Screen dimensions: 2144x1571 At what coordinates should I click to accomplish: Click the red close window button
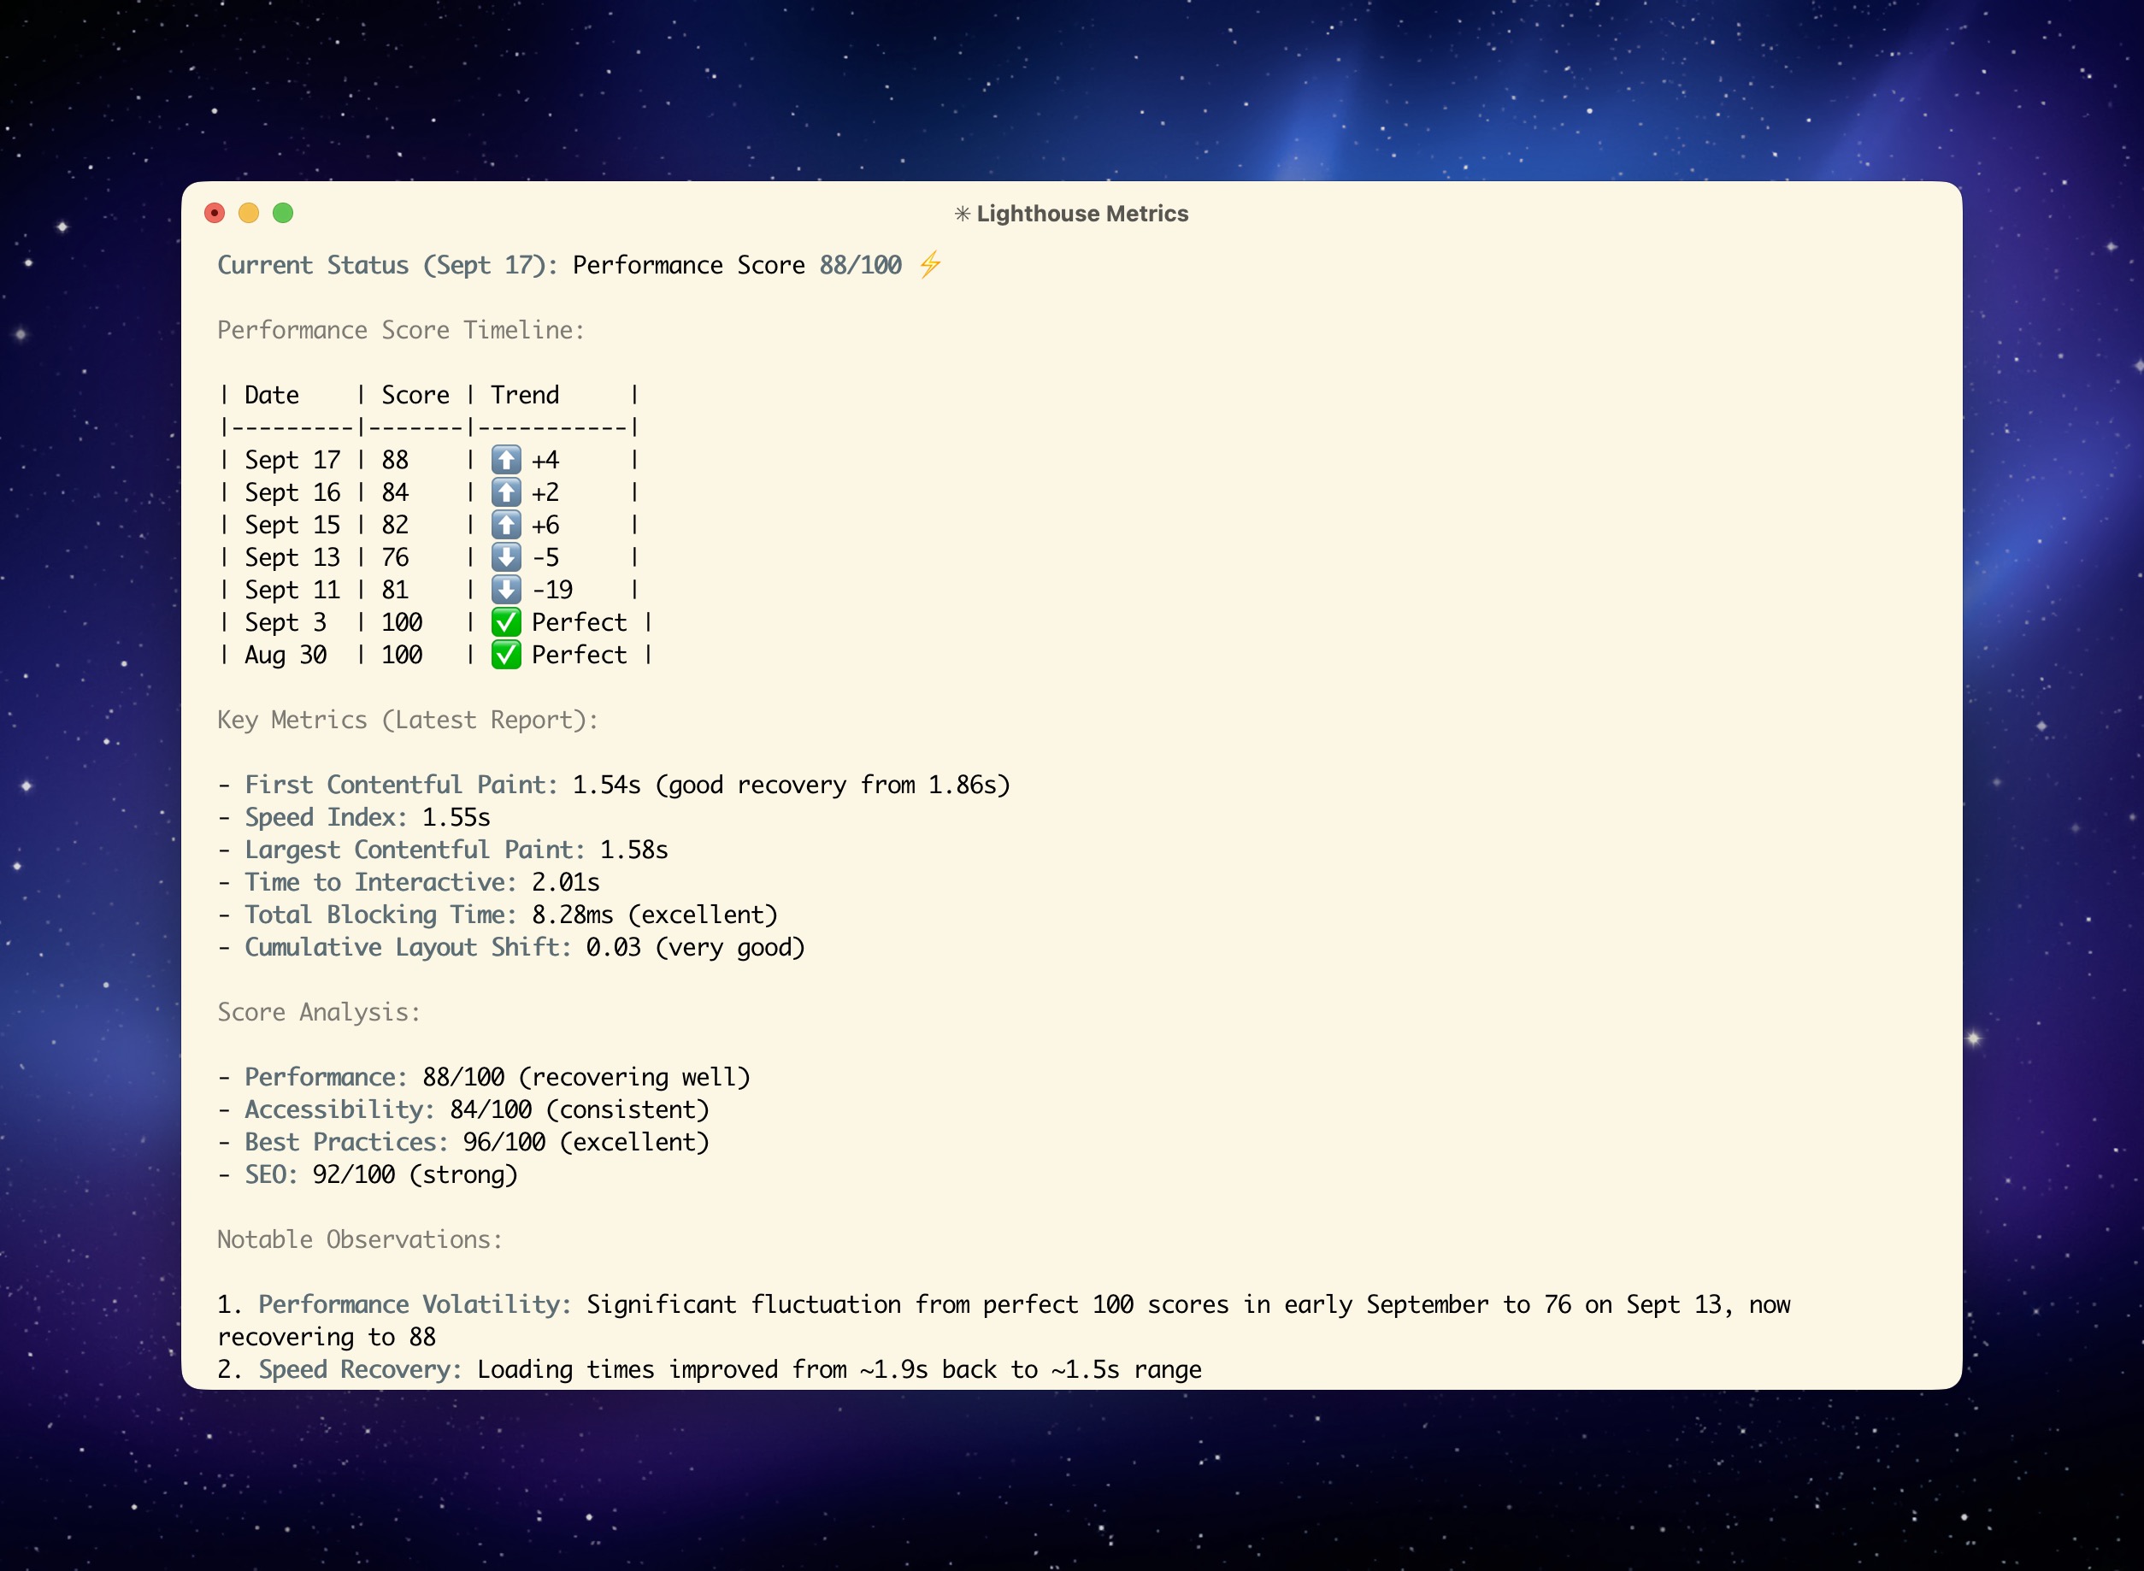pos(214,213)
